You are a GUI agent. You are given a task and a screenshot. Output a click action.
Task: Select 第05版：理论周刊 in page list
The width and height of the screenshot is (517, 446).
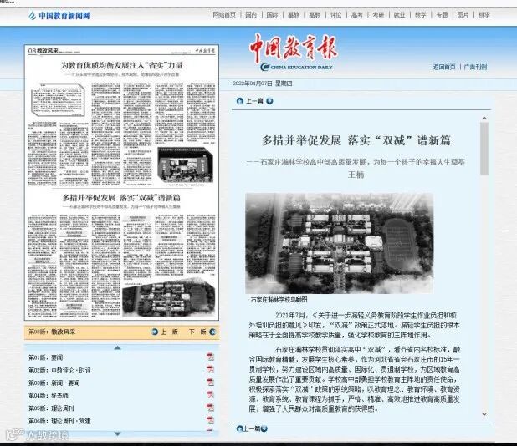[x=51, y=408]
